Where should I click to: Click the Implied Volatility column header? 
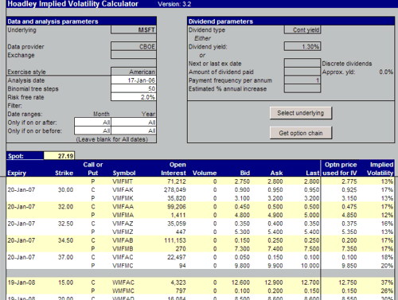coord(380,169)
